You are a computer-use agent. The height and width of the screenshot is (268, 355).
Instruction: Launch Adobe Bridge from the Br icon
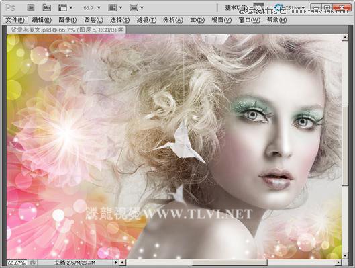coord(31,7)
